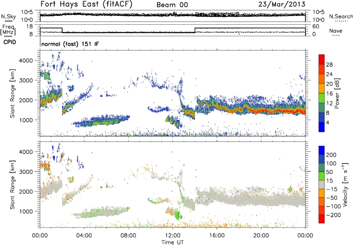Click the 'normal (fast) 151 IF' text
The width and height of the screenshot is (353, 245).
tap(70, 44)
